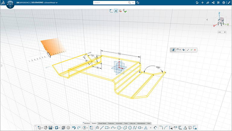The width and height of the screenshot is (232, 131).
Task: Expand the xSheetMetal app name dropdown
Action: (56, 2)
